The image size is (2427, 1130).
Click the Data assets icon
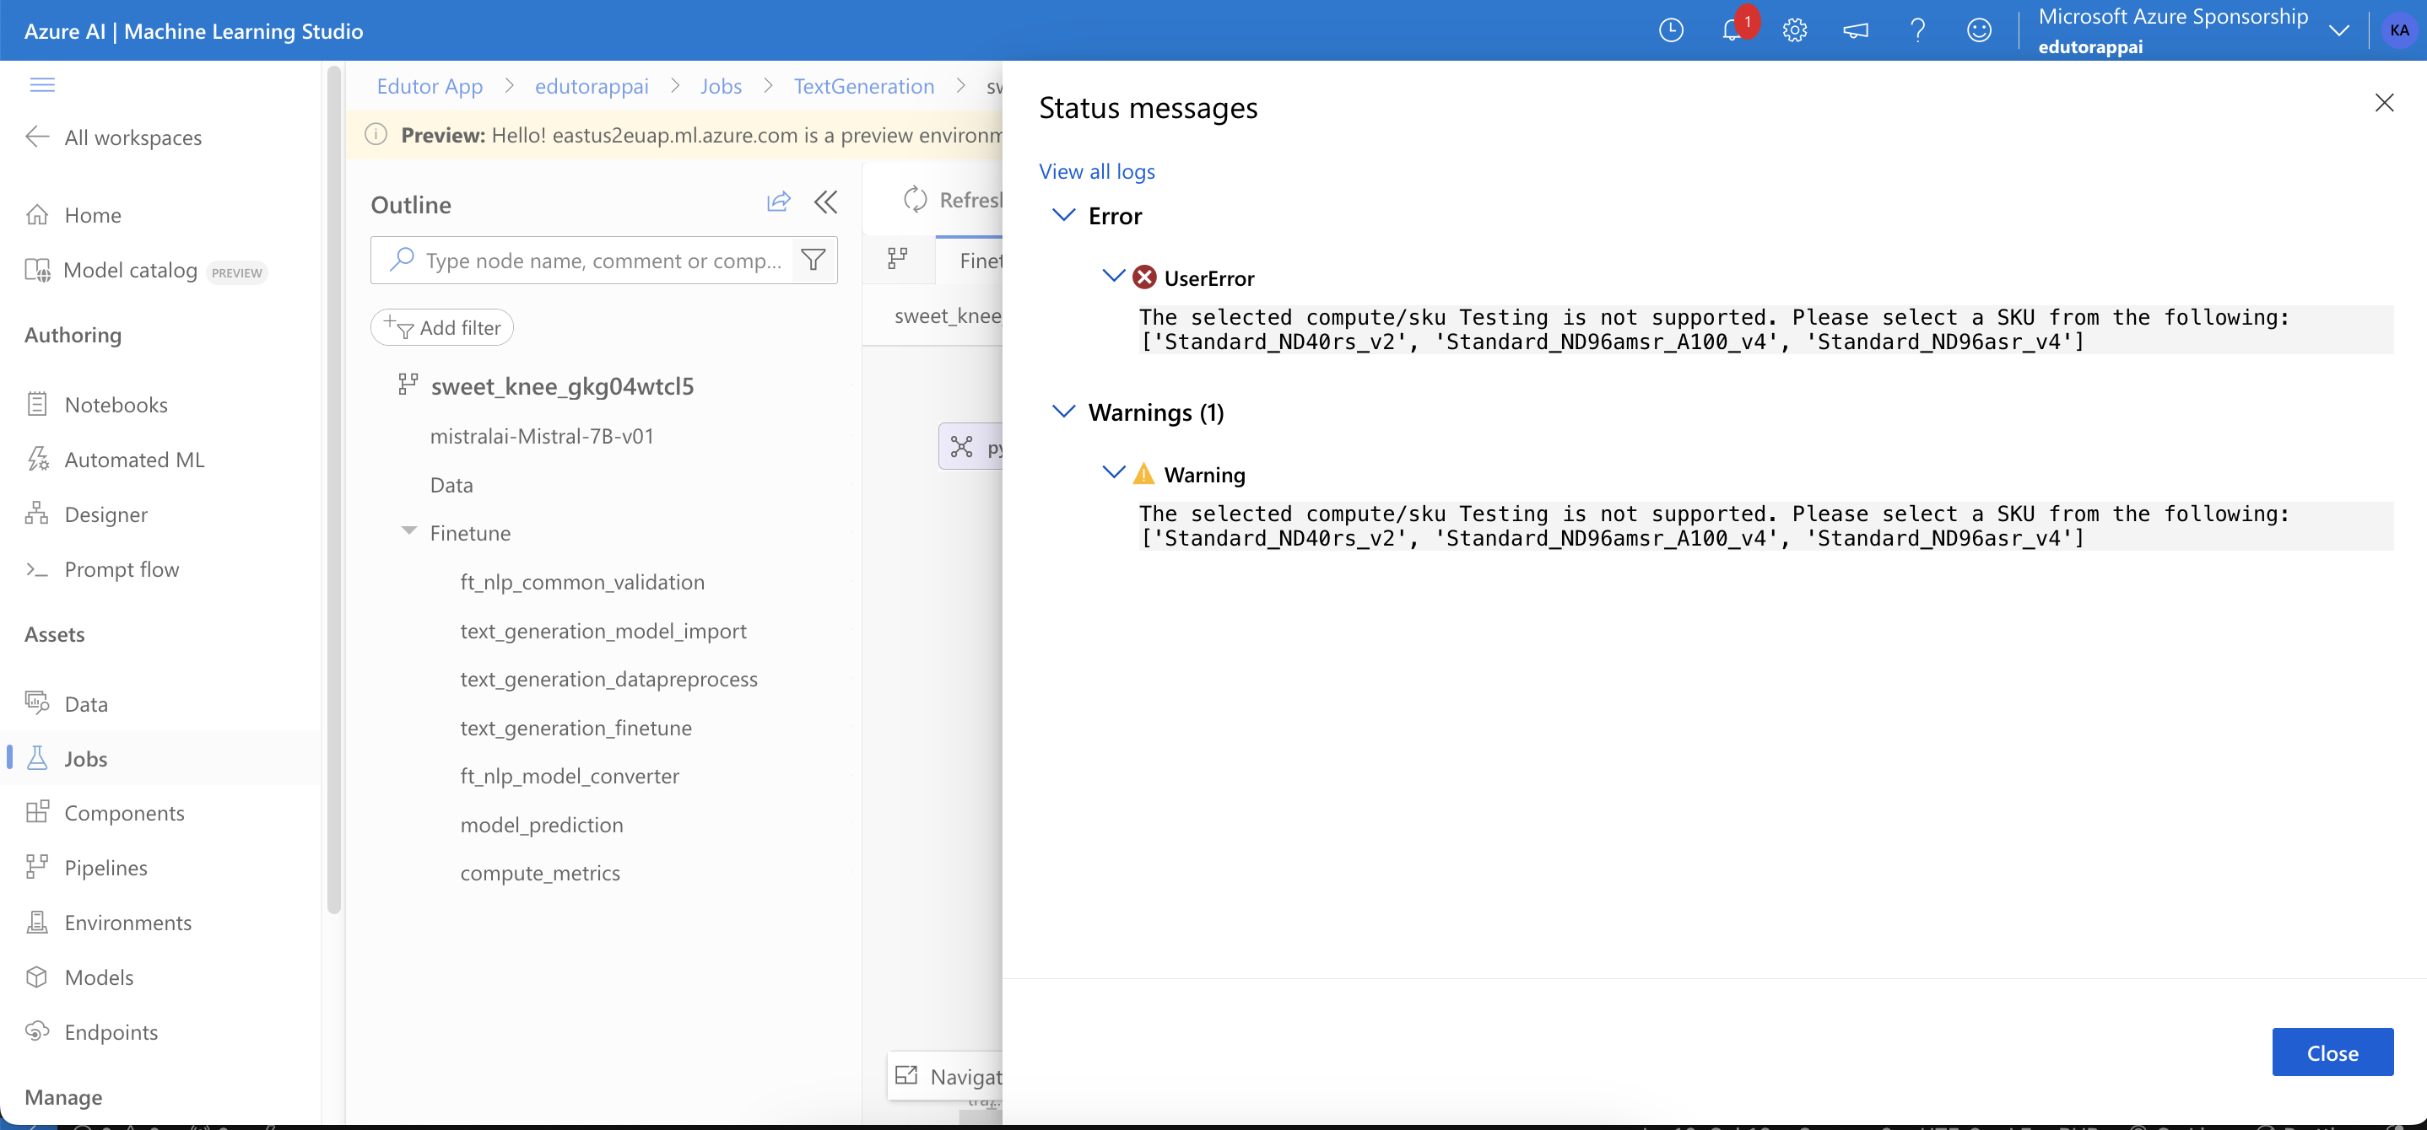37,702
